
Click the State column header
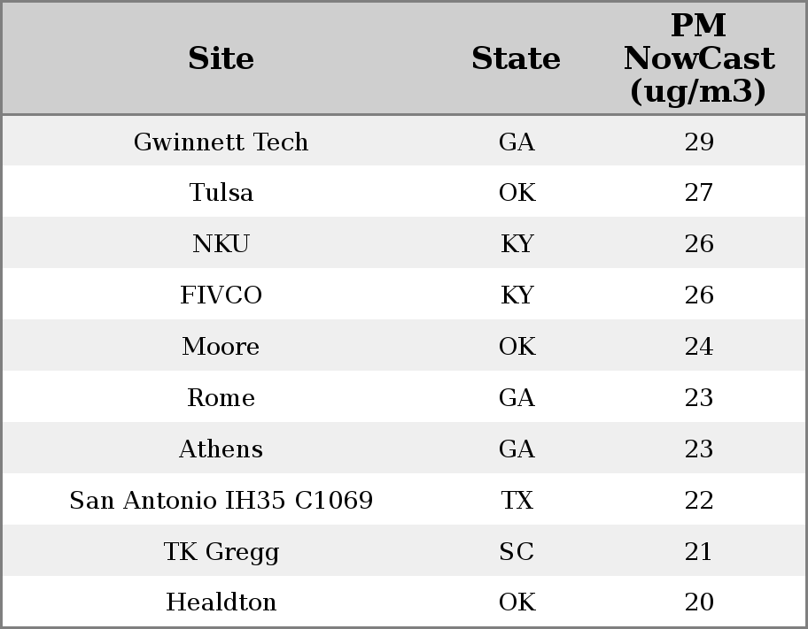[x=516, y=58]
